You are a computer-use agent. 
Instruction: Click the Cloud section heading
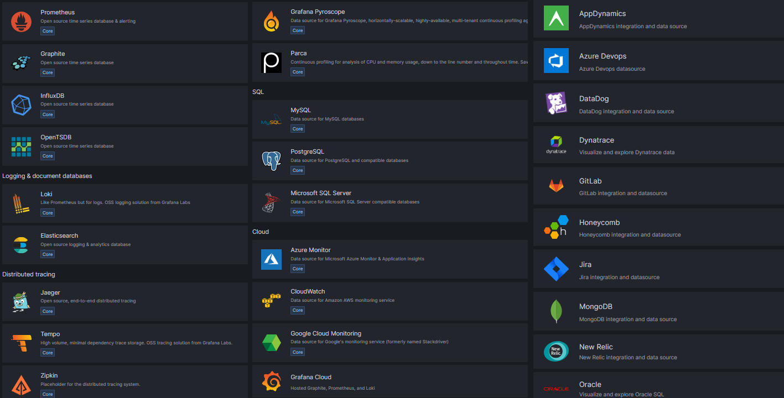[261, 232]
